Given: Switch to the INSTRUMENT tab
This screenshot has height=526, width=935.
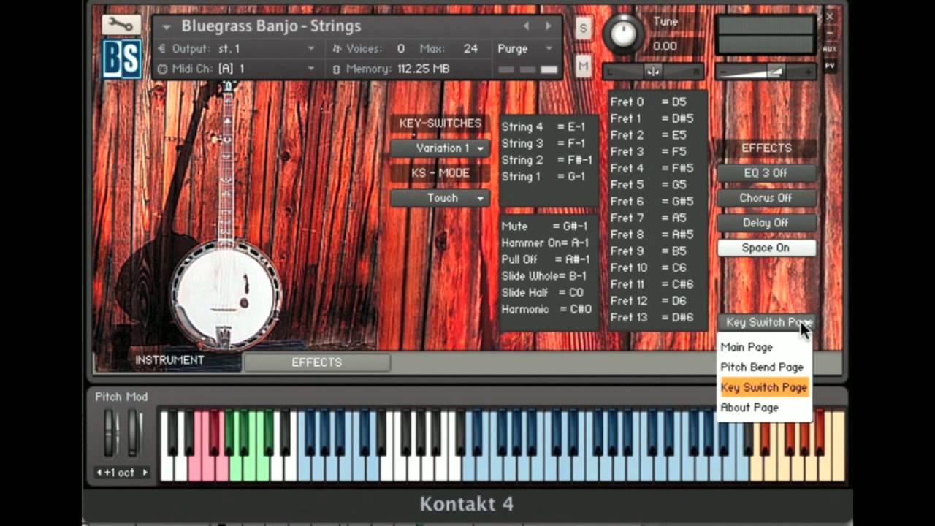Looking at the screenshot, I should tap(169, 360).
